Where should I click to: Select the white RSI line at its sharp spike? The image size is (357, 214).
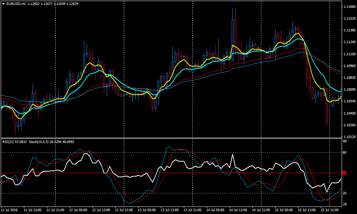(x=232, y=155)
